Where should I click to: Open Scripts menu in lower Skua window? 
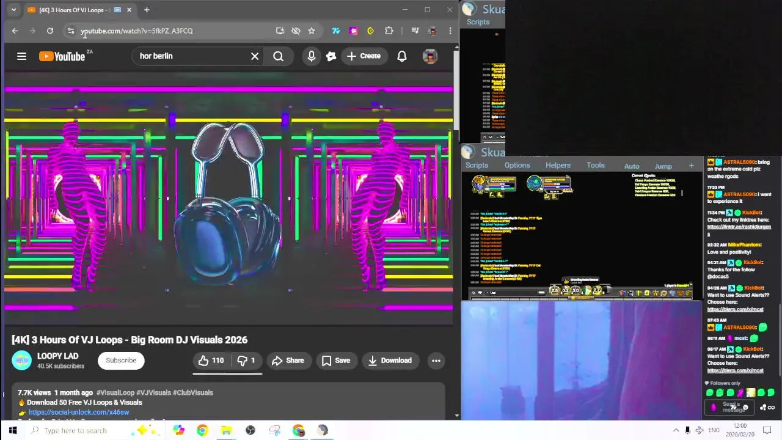(477, 166)
